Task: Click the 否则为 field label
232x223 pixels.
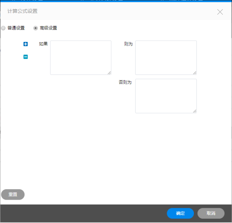Action: (x=125, y=82)
